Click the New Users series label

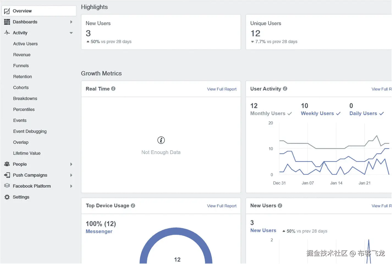tap(263, 230)
